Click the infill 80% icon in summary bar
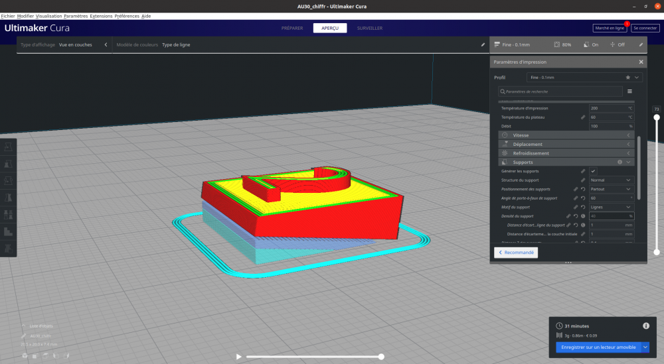 pyautogui.click(x=557, y=44)
